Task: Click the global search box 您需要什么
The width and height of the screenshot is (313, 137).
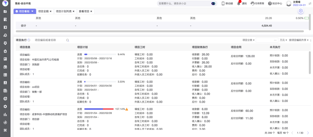Action: click(x=187, y=3)
